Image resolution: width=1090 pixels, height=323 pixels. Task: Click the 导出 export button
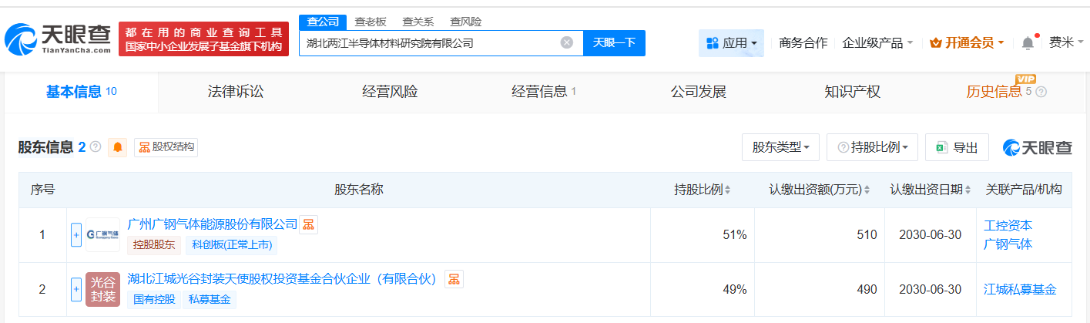pos(957,147)
